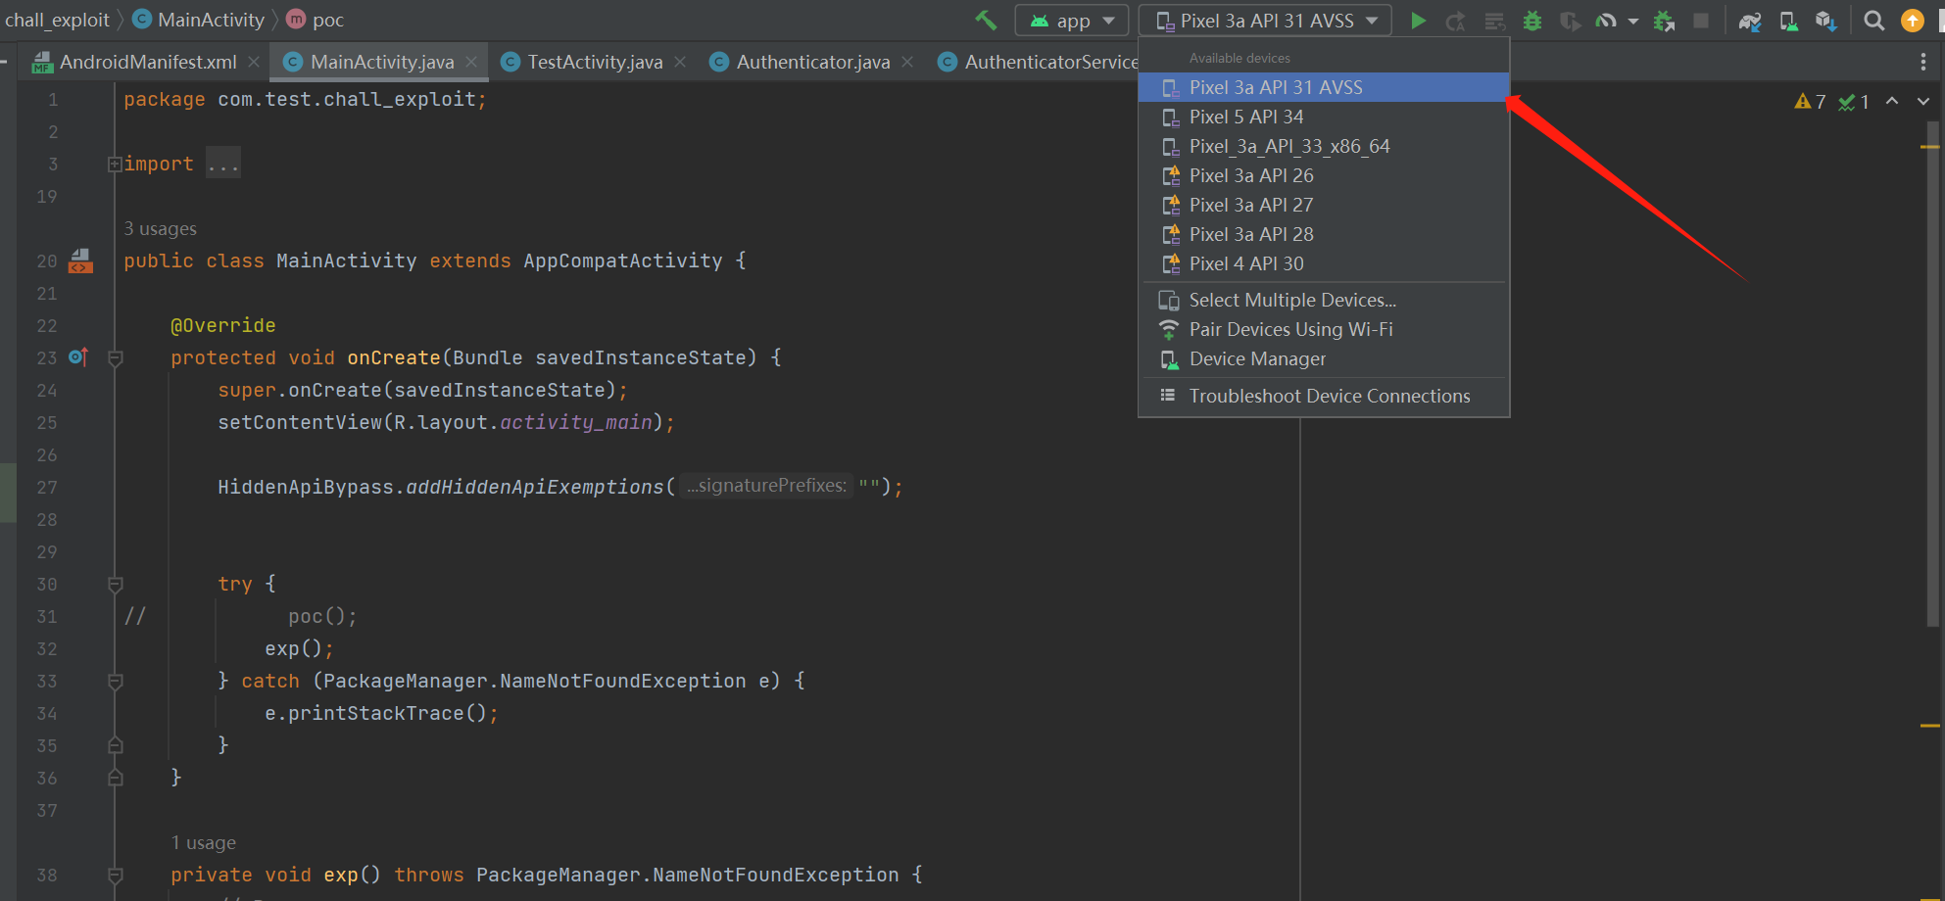
Task: Switch to TestActivity.java tab
Action: pos(595,62)
